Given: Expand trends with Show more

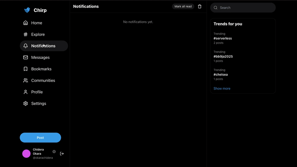Looking at the screenshot, I should 222,88.
